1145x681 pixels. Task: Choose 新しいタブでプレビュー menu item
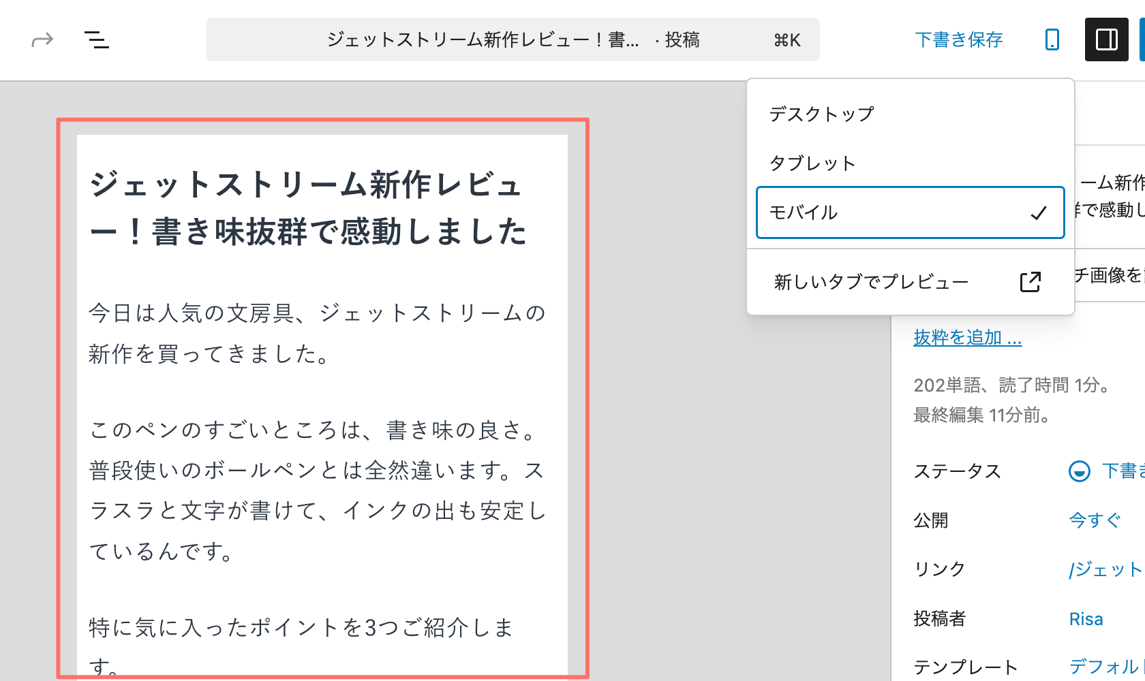(911, 282)
